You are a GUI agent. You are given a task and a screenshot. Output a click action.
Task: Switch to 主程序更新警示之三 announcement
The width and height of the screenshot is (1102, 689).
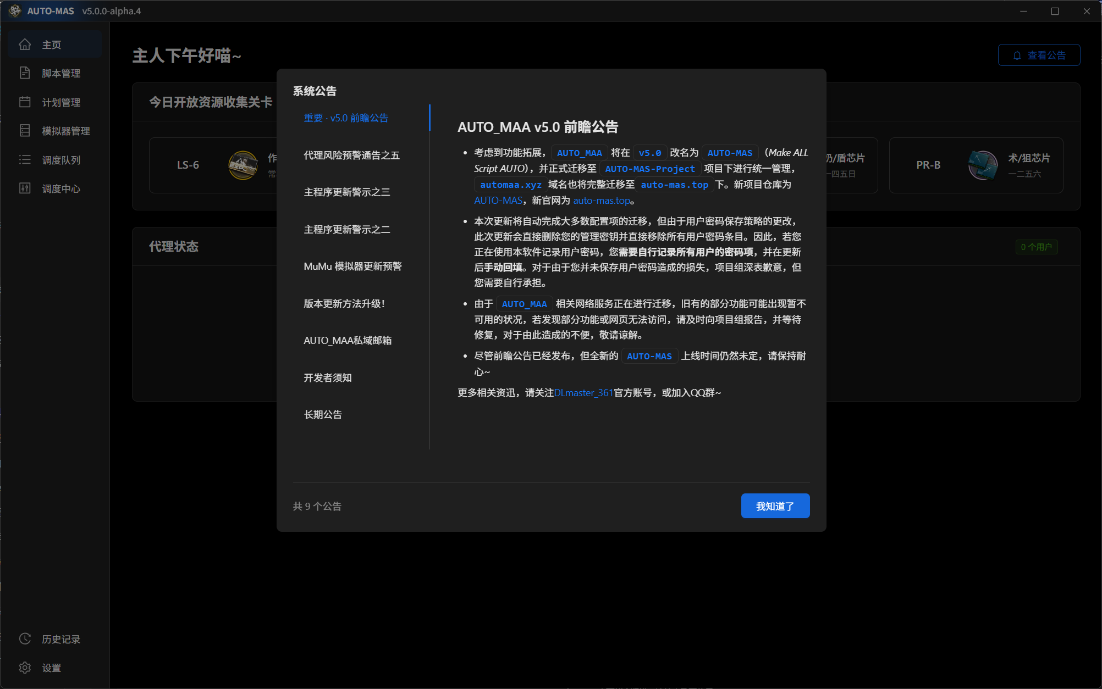346,192
